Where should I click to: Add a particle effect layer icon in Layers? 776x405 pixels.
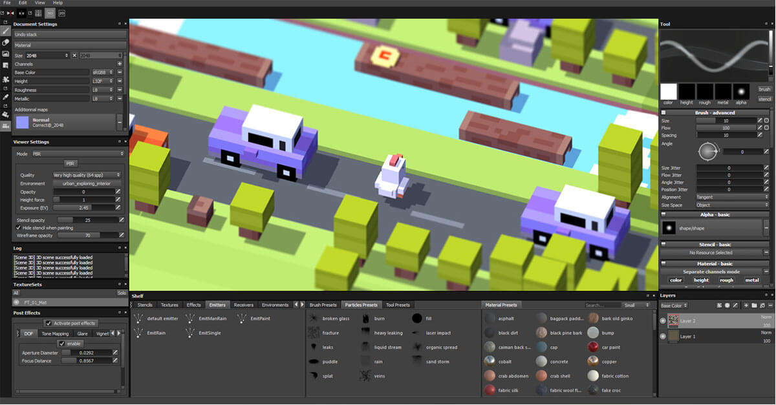point(719,305)
